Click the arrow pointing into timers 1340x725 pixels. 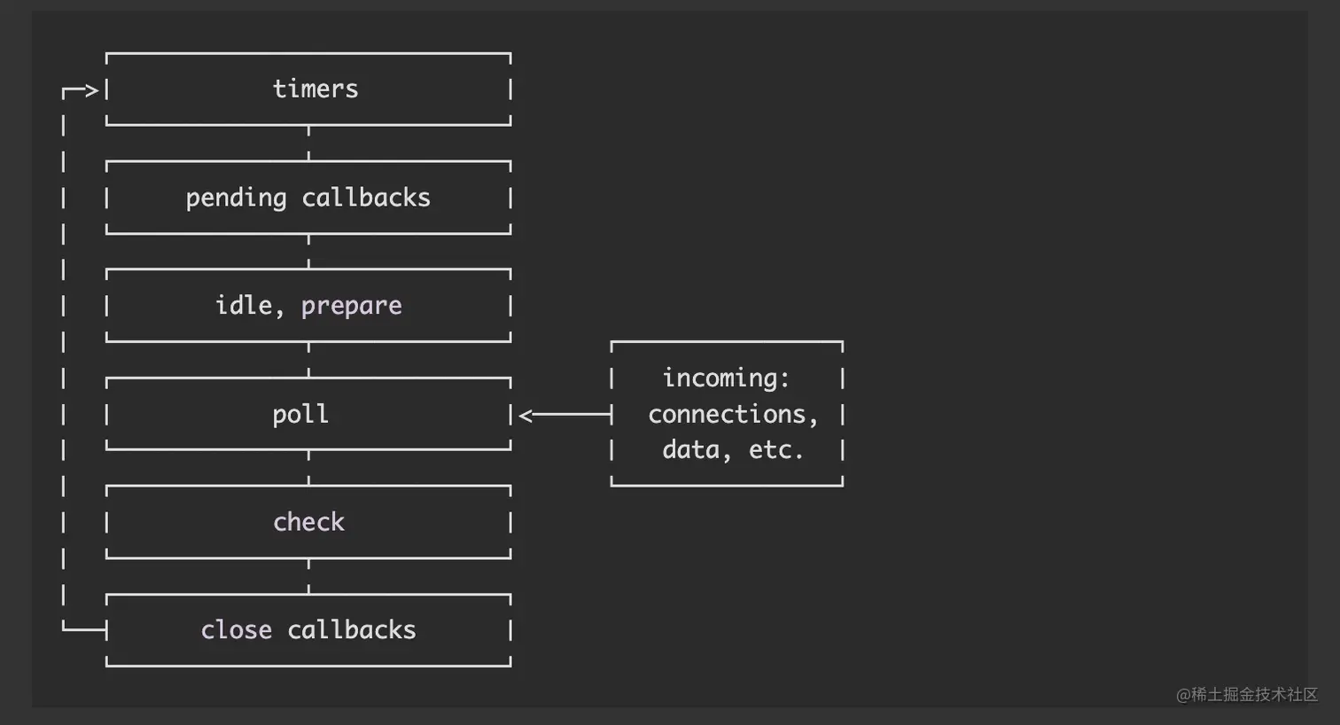[81, 90]
